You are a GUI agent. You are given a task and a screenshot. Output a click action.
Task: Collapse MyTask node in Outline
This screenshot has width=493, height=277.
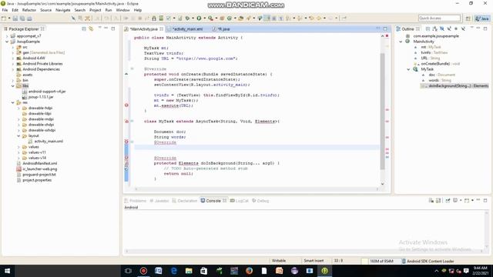coord(408,69)
